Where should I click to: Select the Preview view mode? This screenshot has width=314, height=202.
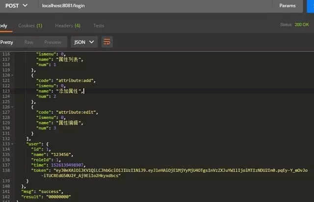point(52,42)
